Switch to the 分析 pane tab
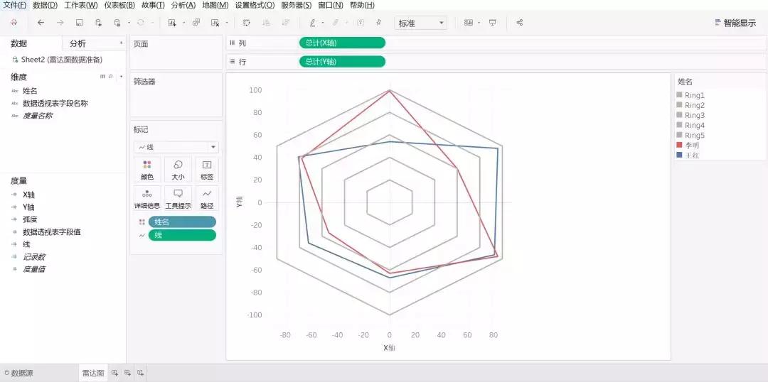This screenshot has width=768, height=382. (78, 43)
